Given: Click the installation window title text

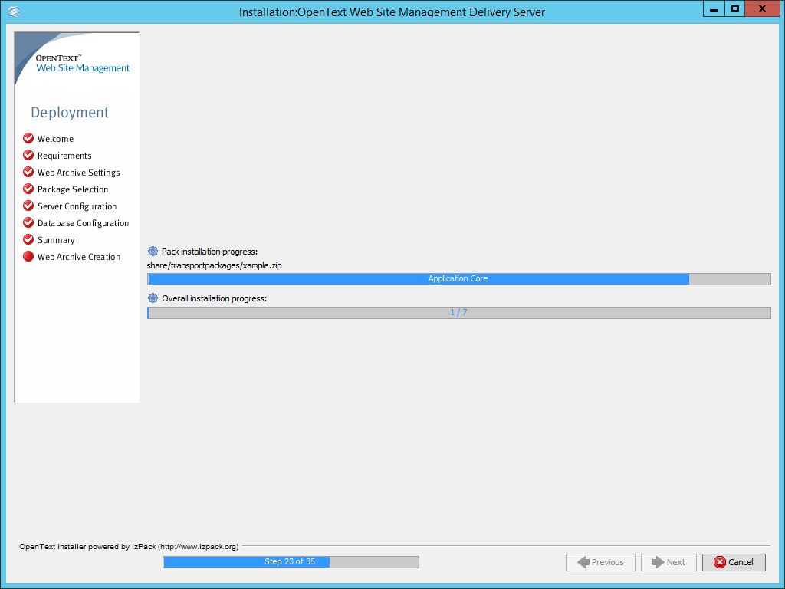Looking at the screenshot, I should [x=392, y=12].
